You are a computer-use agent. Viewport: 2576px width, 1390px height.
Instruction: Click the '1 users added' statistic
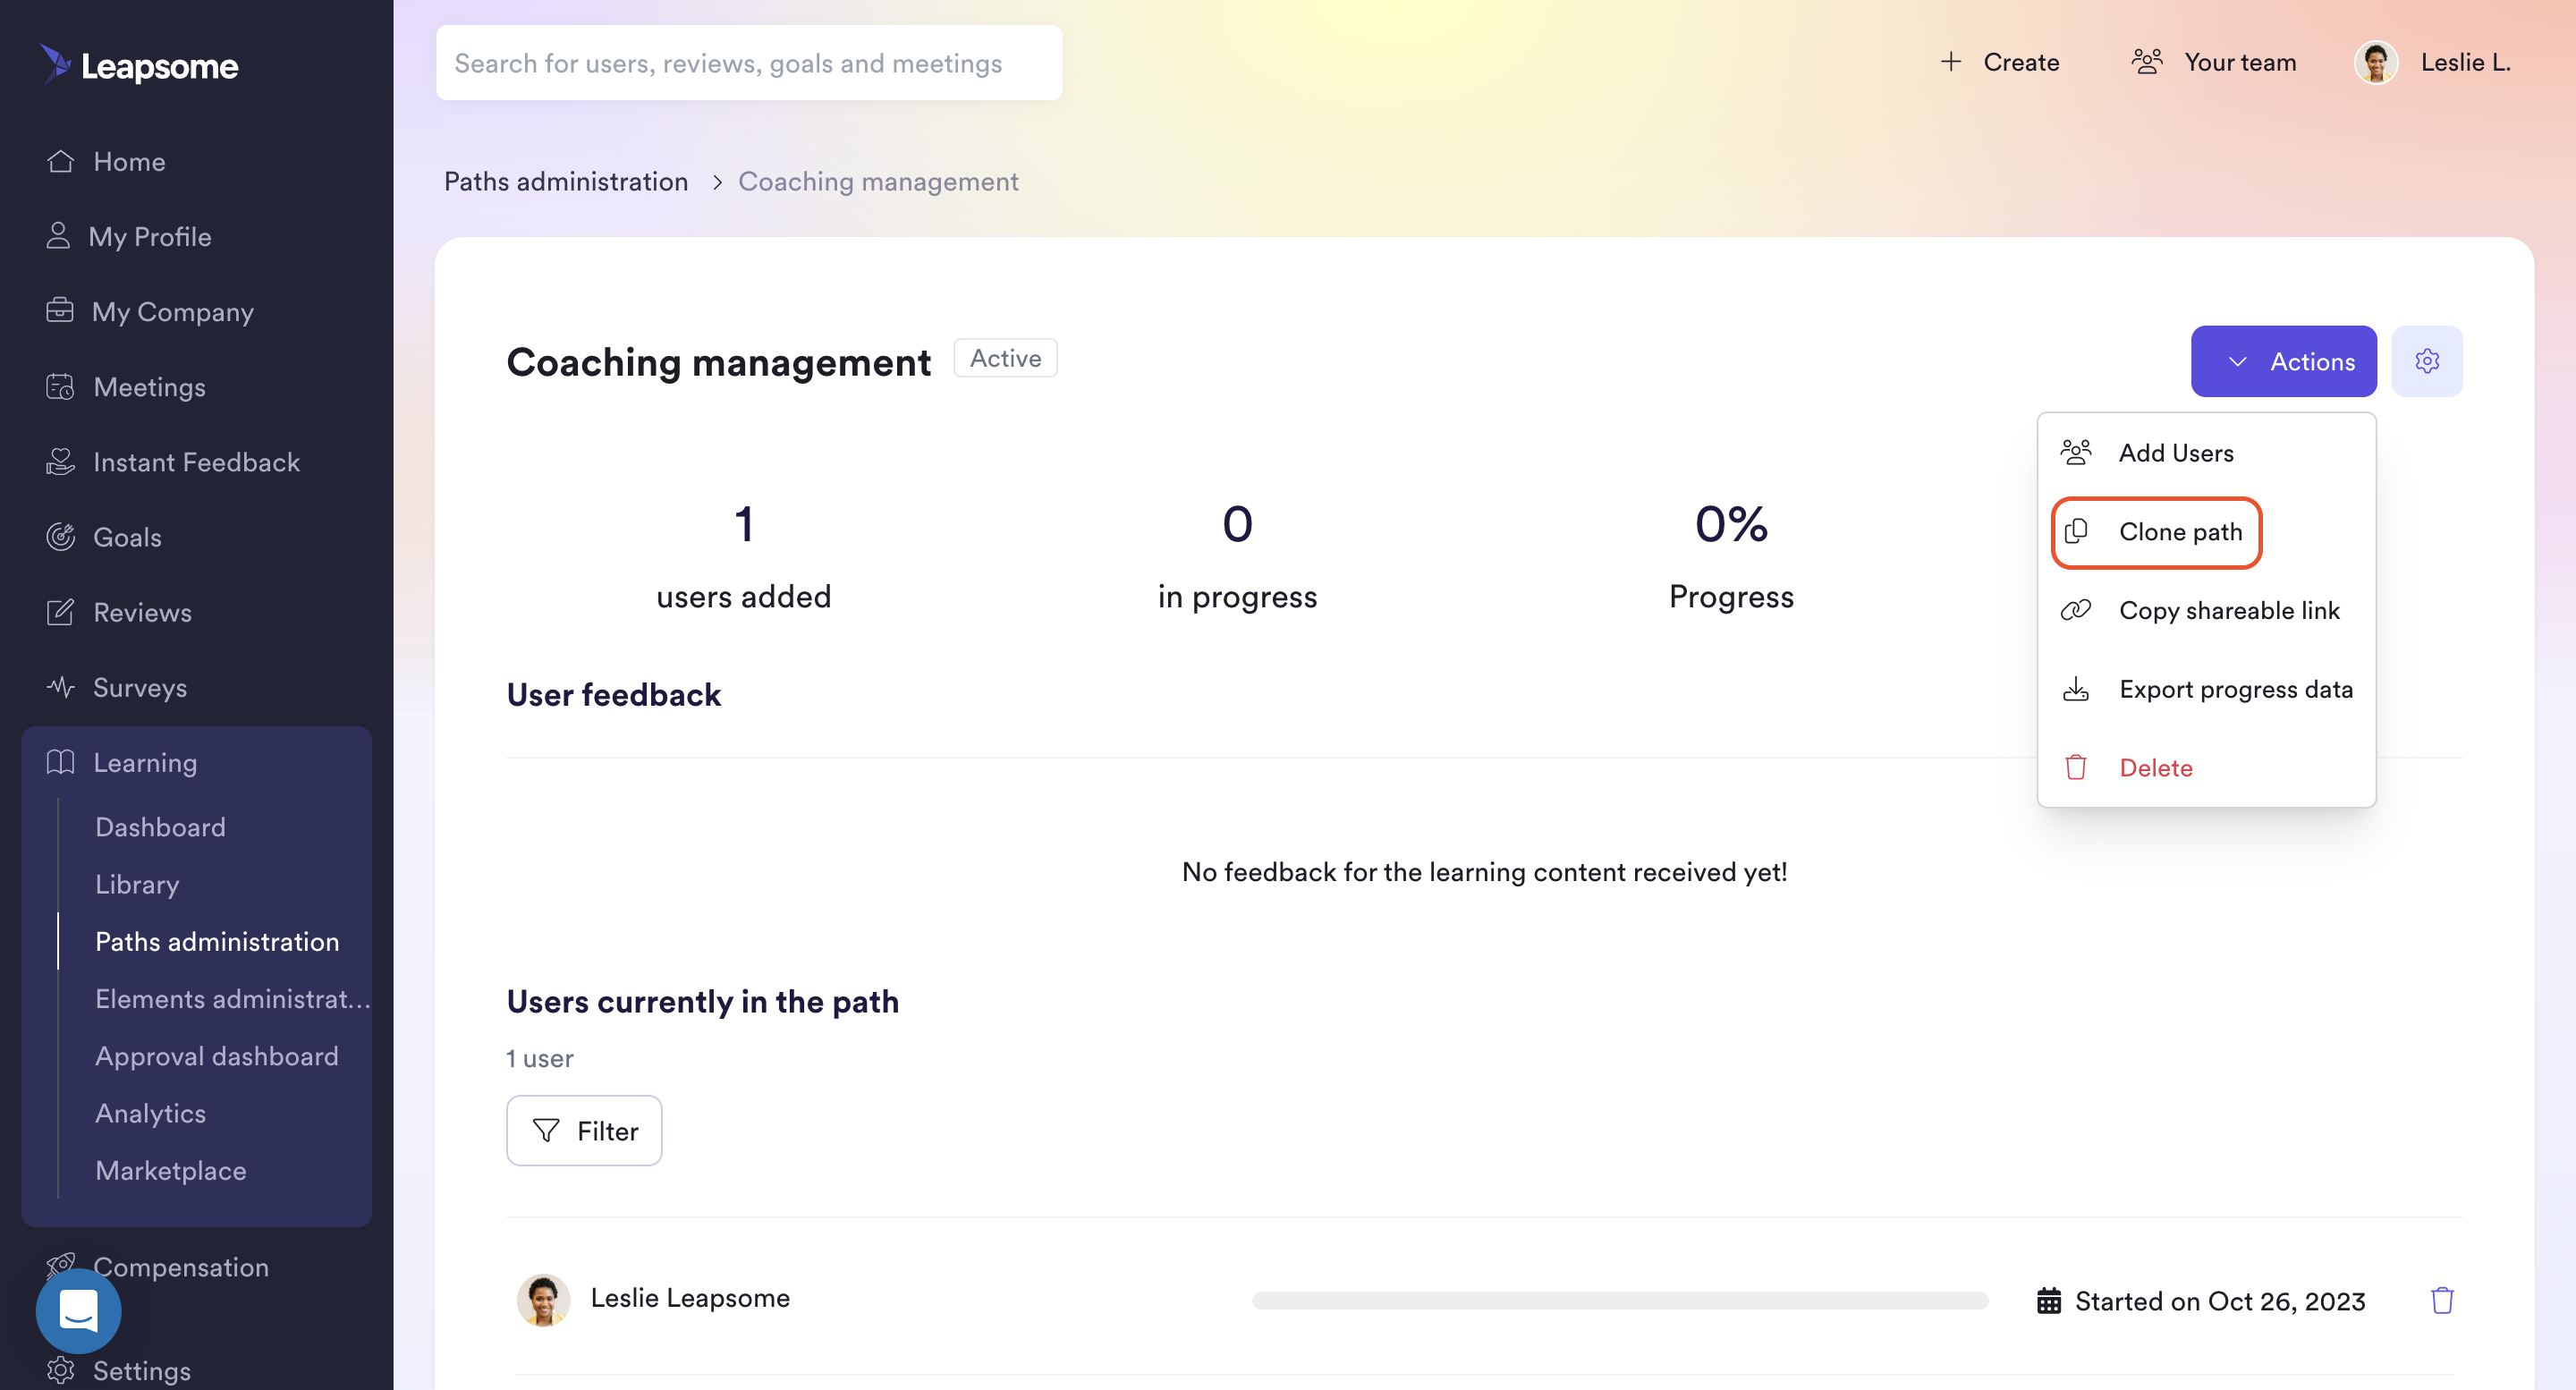(743, 556)
